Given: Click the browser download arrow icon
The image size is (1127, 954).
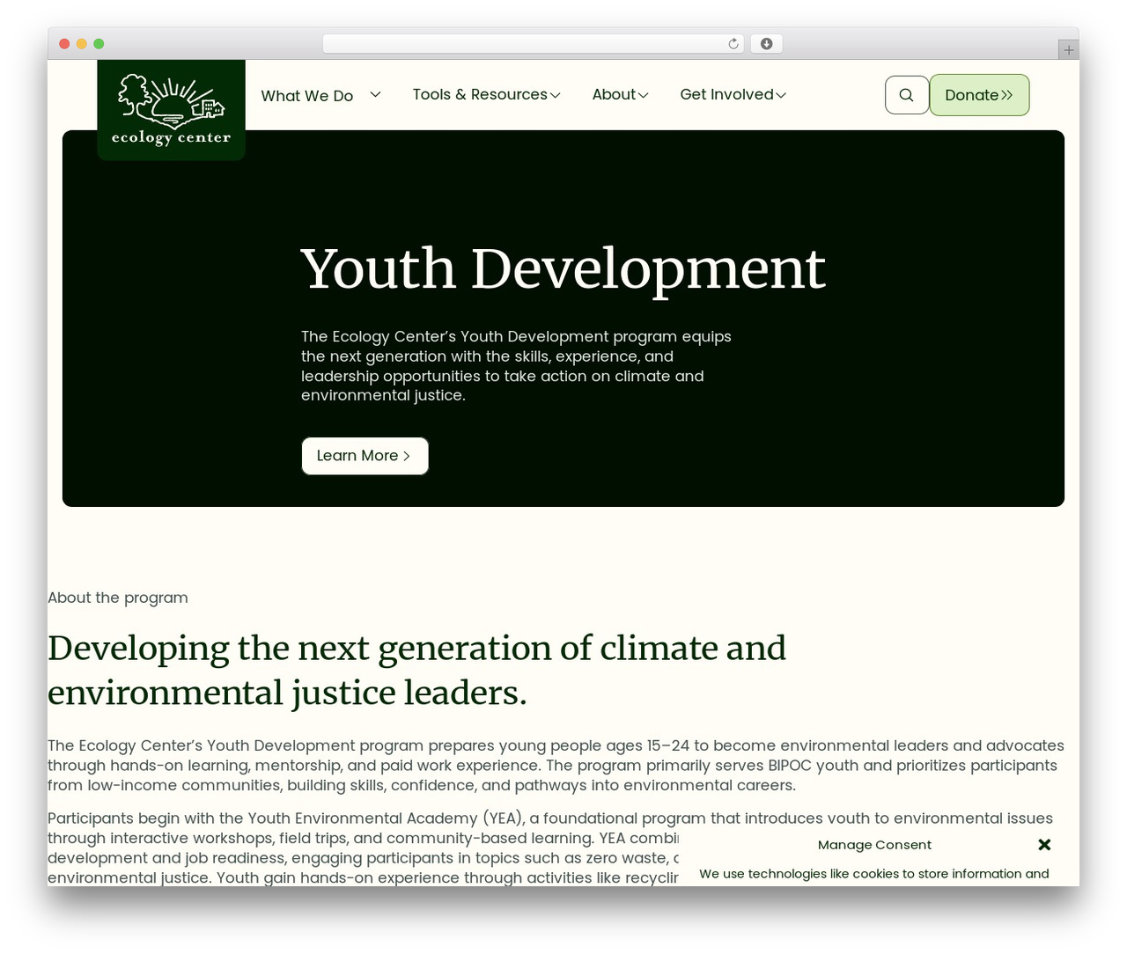Looking at the screenshot, I should pyautogui.click(x=766, y=44).
